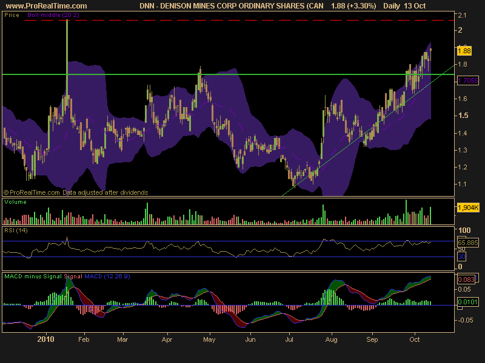This screenshot has height=363, width=485.
Task: Click the 1.5 price scale label
Action: tap(463, 116)
